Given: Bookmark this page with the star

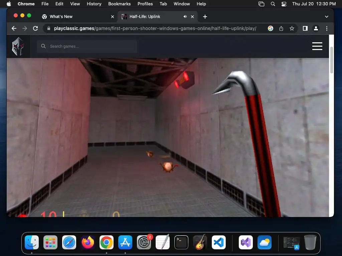Looking at the screenshot, I should pyautogui.click(x=292, y=28).
